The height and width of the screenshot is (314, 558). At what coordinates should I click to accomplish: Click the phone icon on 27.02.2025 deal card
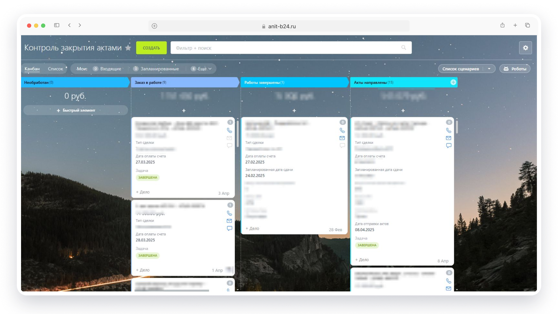[342, 131]
